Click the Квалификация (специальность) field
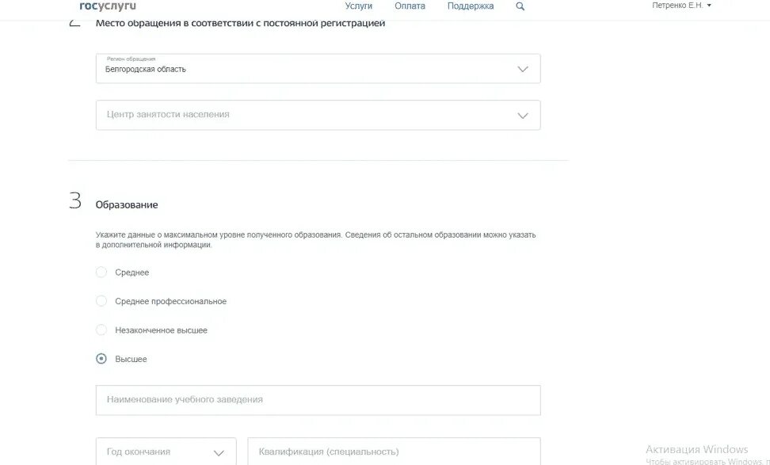This screenshot has height=465, width=770. [394, 452]
